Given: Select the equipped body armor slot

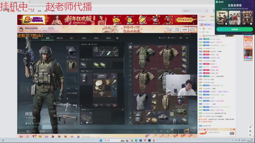Looking at the screenshot, I should click(x=72, y=66).
